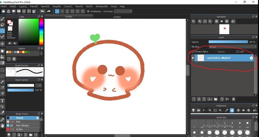Screen dimensions: 259x137
Task: Click the Undo arrow
Action: (42, 11)
